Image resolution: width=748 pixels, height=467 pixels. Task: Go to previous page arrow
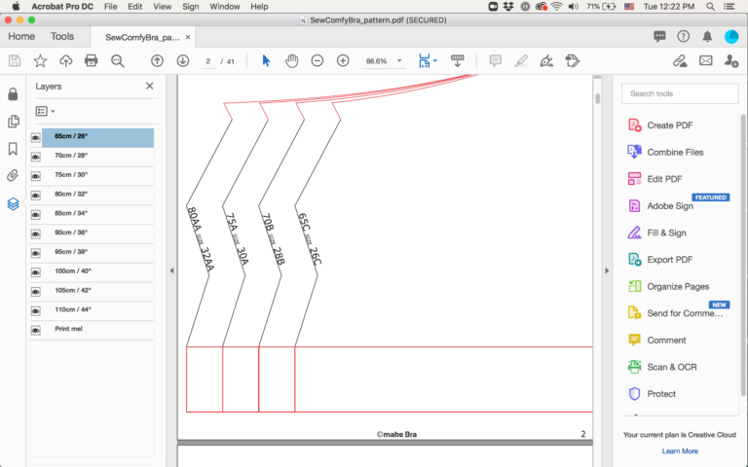click(158, 60)
